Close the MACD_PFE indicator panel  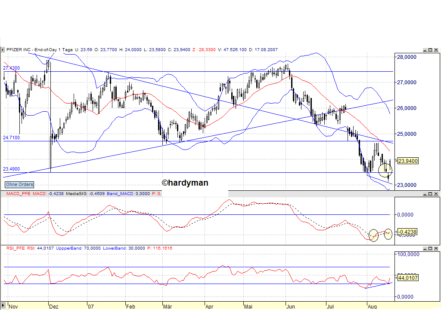(x=436, y=193)
